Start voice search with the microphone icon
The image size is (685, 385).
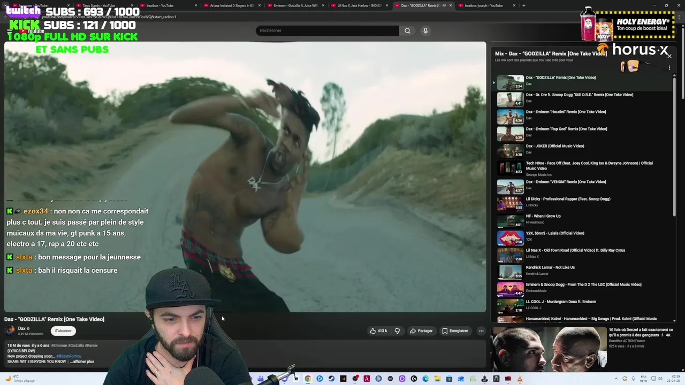(x=425, y=30)
